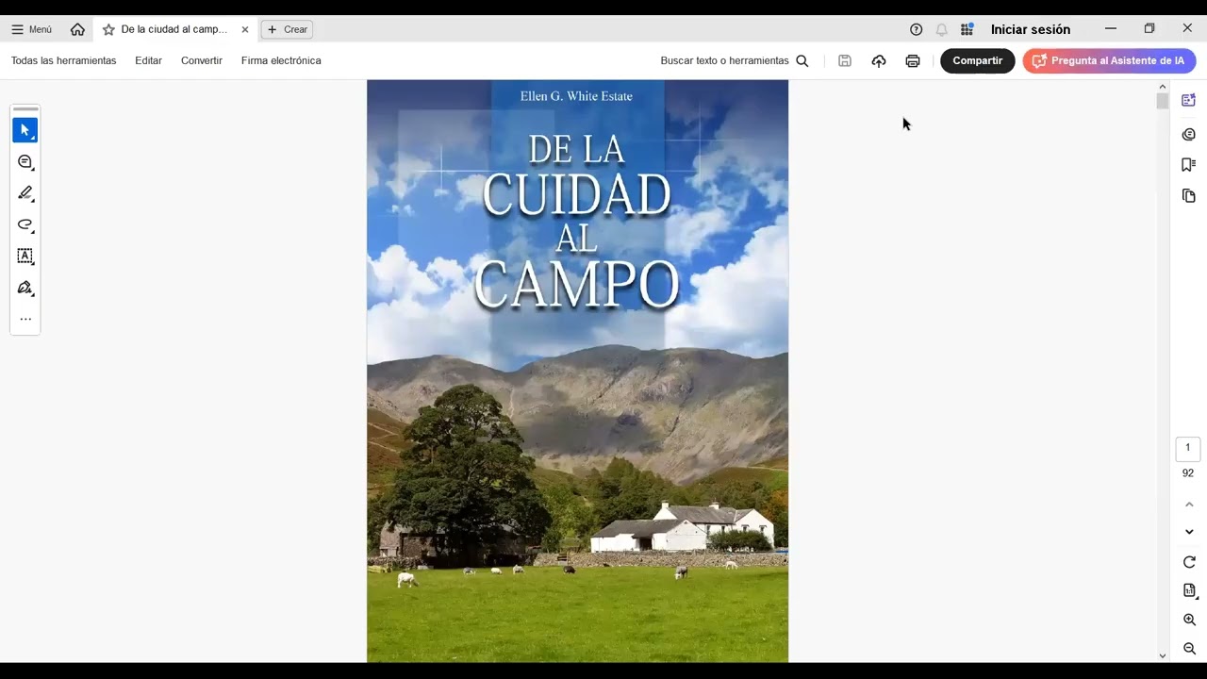Choose the Select arrow tool

coord(25,130)
